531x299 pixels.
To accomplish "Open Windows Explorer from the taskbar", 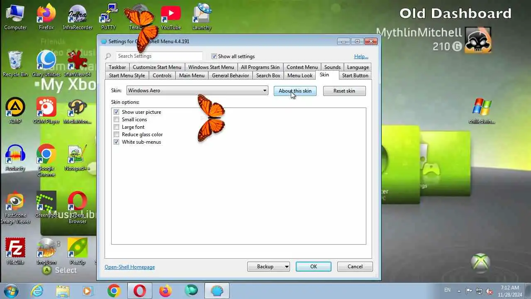I will tap(63, 291).
